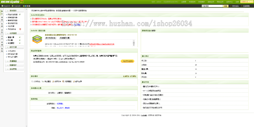Switch to the 核心 side tab
This screenshot has height=127, width=254.
[2, 12]
